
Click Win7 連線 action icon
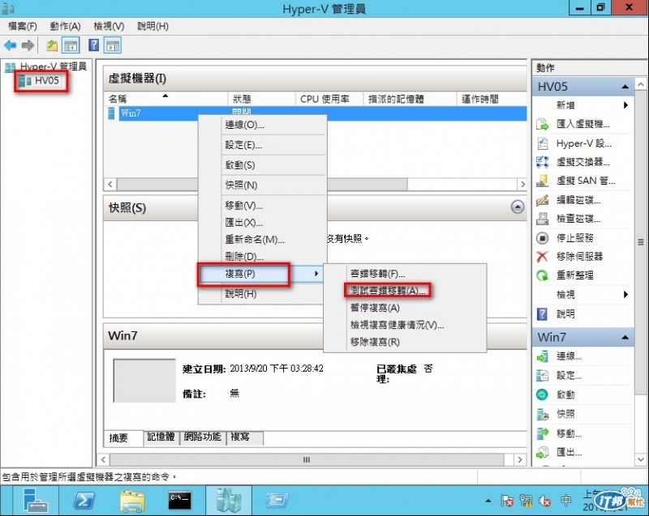point(542,356)
